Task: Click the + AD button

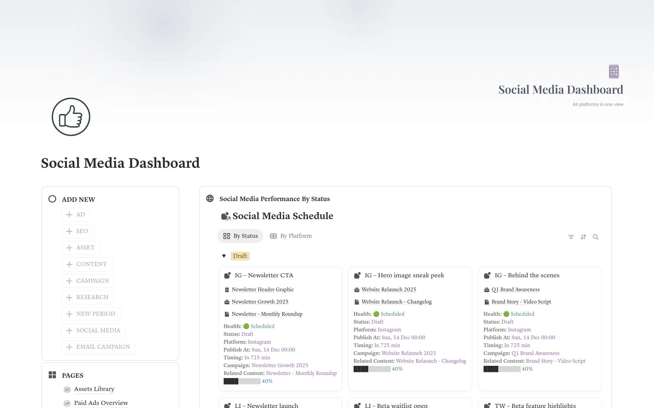Action: 76,215
